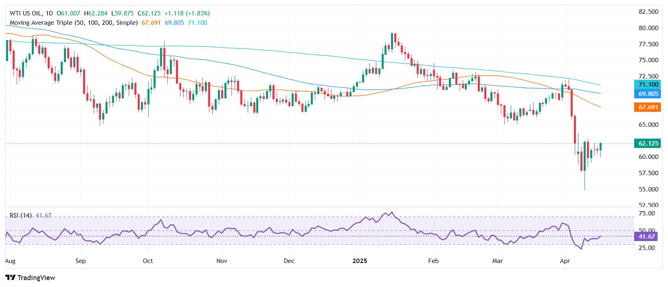Open the Moving Average Triple indicator legend
Screen dimensions: 668x287
pos(73,23)
